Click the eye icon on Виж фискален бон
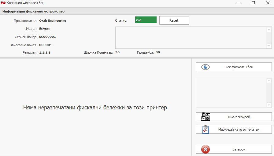The height and width of the screenshot is (156, 274). click(x=206, y=67)
